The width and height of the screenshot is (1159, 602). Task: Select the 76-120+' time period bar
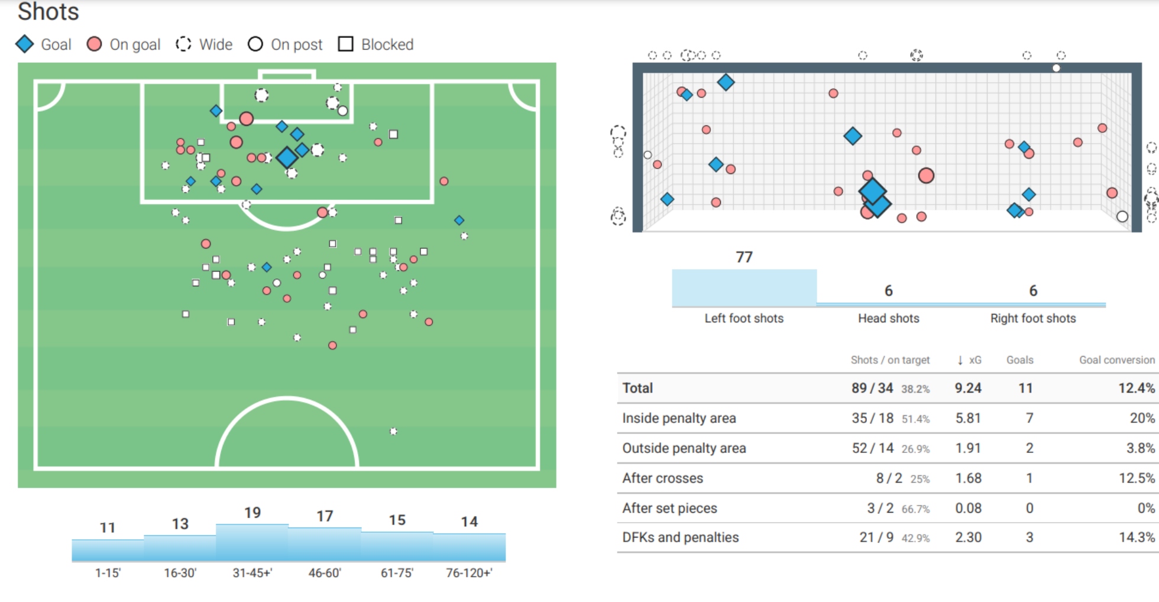[470, 547]
